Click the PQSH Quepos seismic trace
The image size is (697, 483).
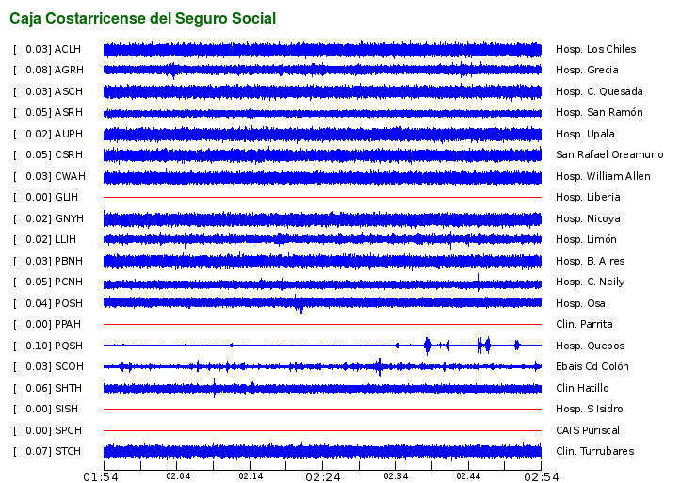(x=322, y=346)
